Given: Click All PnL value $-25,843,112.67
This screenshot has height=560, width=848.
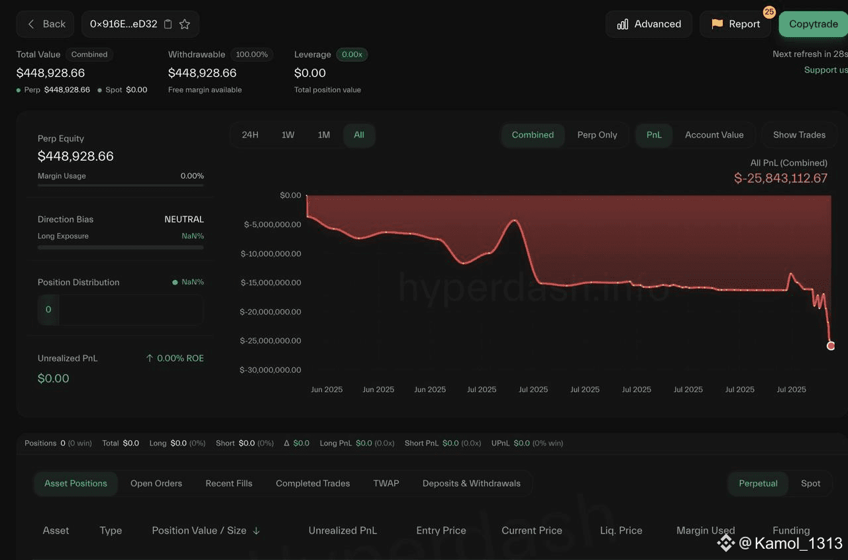Looking at the screenshot, I should pos(780,178).
